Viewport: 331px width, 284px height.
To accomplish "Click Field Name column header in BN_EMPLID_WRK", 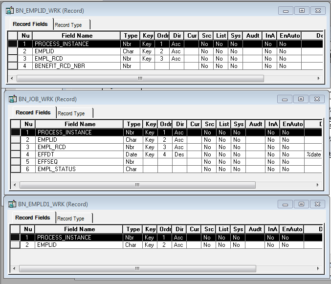I will [x=76, y=36].
